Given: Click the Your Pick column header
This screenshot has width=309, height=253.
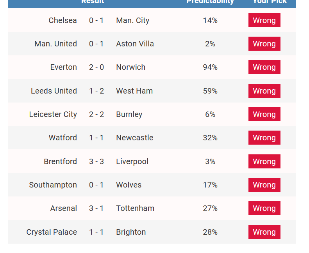Looking at the screenshot, I should 270,2.
